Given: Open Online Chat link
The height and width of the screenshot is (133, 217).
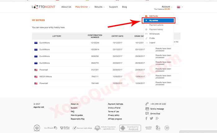Looking at the screenshot, I should (x=155, y=114).
